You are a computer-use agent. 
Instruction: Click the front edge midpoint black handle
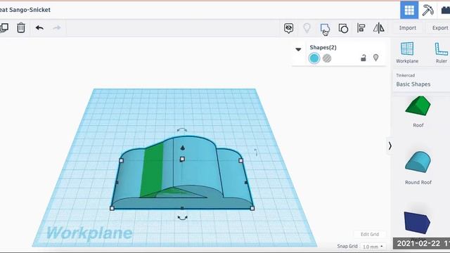point(182,208)
